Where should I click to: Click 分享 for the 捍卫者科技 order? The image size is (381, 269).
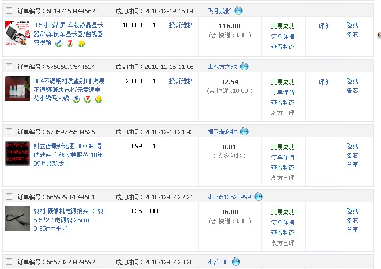click(x=352, y=165)
